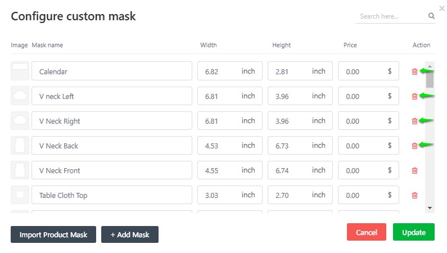
Task: Cancel the mask configuration
Action: 367,232
